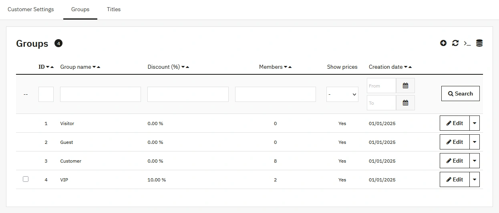Click the add new group plus icon
The width and height of the screenshot is (499, 213).
[x=443, y=43]
